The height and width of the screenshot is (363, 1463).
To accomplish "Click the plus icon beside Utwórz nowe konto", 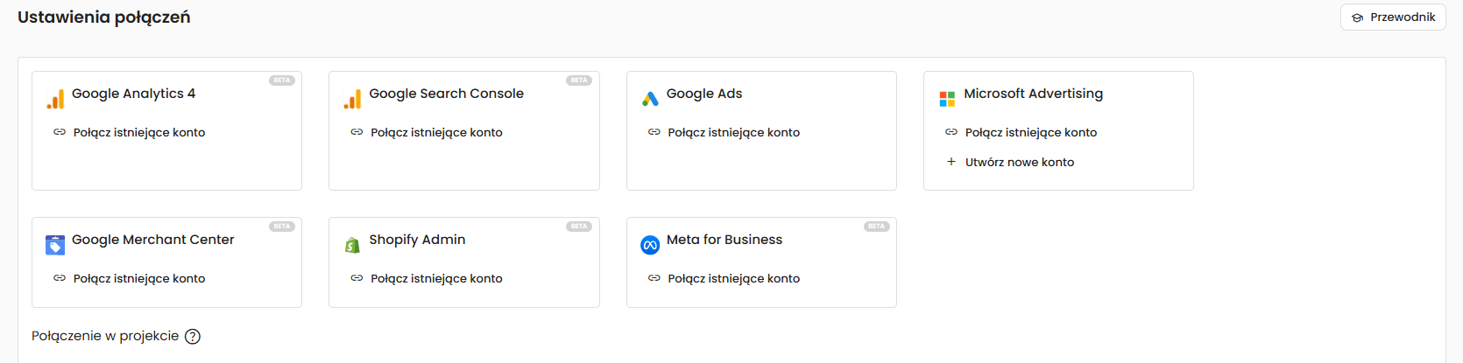I will [x=951, y=162].
